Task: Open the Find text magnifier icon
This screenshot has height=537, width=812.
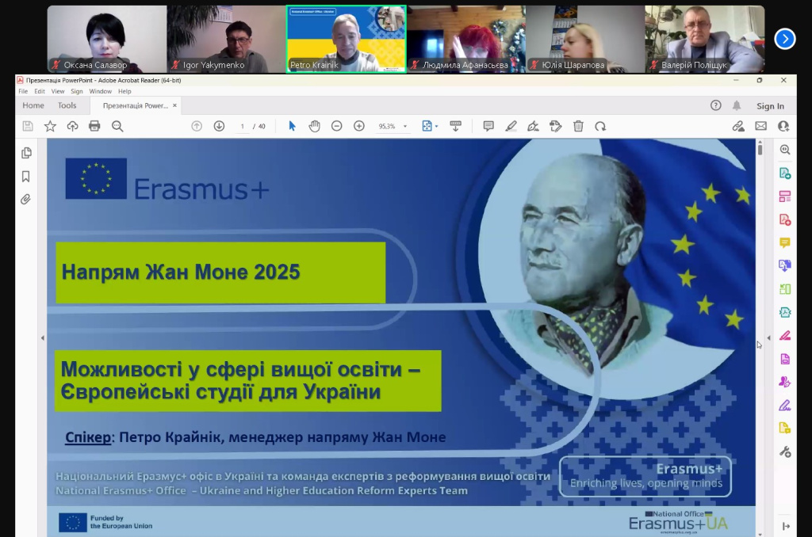Action: click(x=117, y=126)
